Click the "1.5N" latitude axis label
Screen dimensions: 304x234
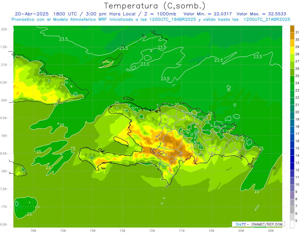tap(4, 47)
